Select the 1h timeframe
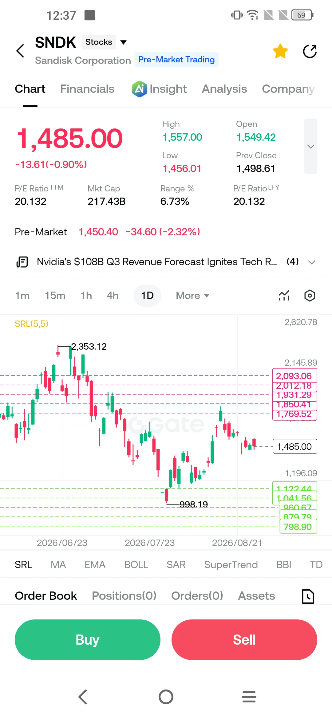 pos(86,296)
